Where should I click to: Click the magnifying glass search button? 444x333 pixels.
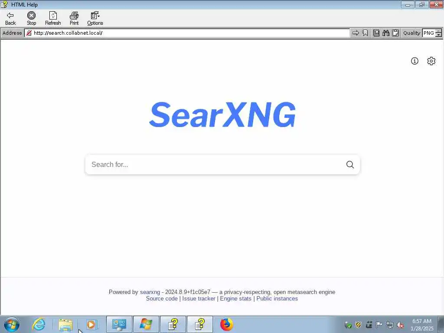pos(350,164)
